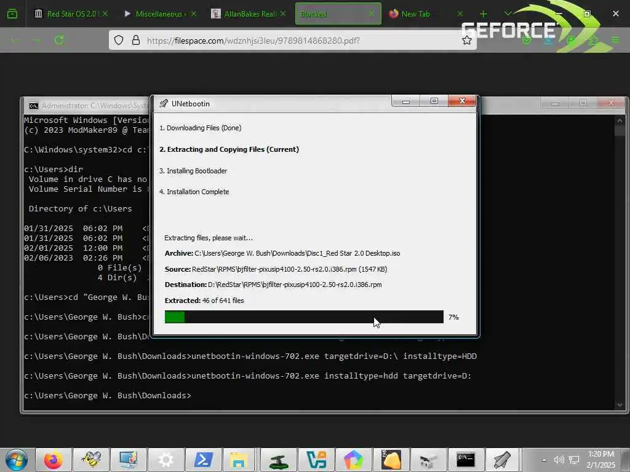Open Firefox from the taskbar
630x472 pixels.
54,460
